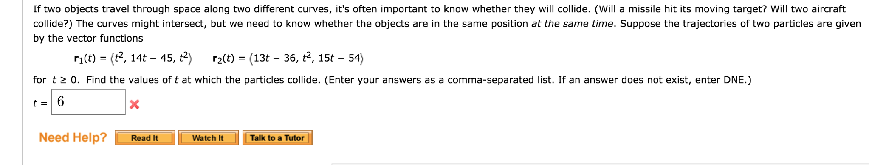Select the r2(t) function label
This screenshot has height=165, width=869.
(x=223, y=59)
